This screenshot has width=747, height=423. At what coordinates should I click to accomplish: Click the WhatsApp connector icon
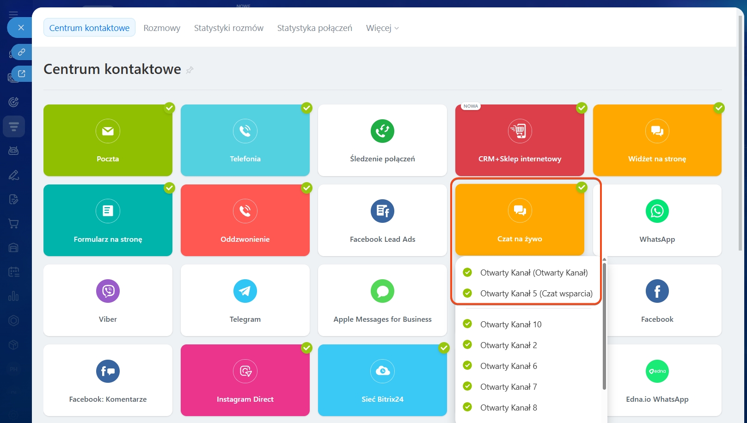pos(657,211)
